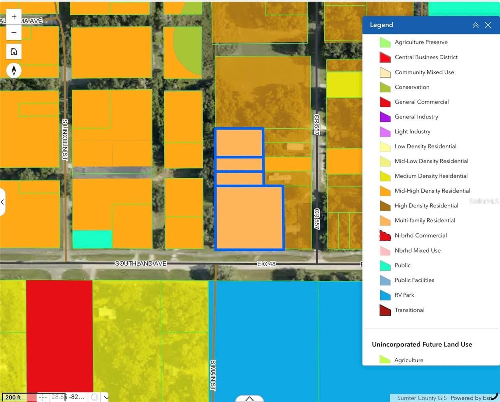This screenshot has width=500, height=402.
Task: Click the SOUTHLAND AVE street label
Action: coord(141,264)
